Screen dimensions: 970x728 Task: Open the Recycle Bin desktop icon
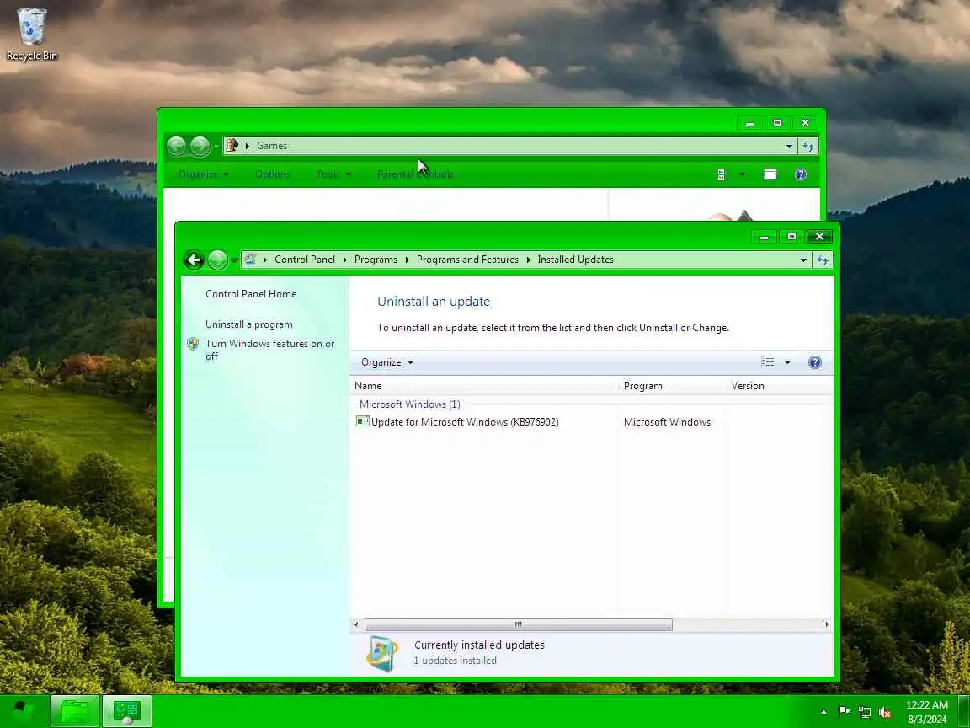tap(31, 34)
